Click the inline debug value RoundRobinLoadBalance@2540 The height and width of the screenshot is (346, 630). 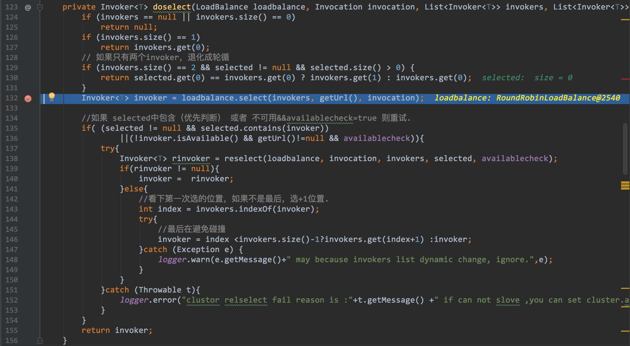[x=558, y=98]
